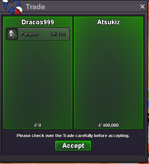Image resolution: width=149 pixels, height=164 pixels.
Task: Click the Pangoro sprite thumbnail
Action: 12,34
